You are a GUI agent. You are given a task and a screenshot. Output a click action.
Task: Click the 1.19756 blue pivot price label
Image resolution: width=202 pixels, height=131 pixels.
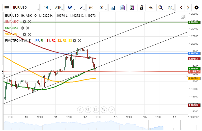(x=194, y=53)
